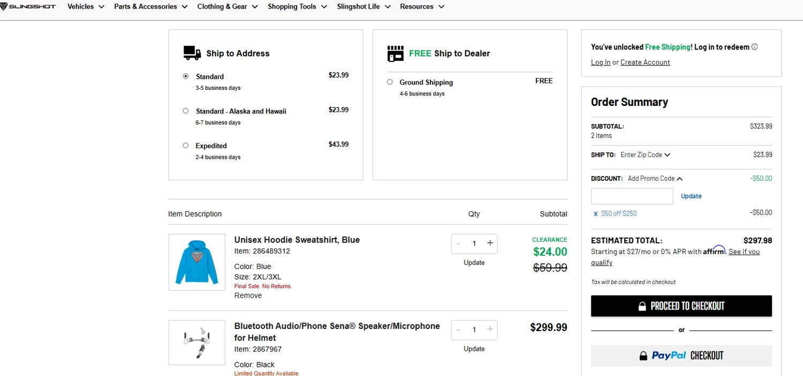Open Unisex Hoodie Sweatshirt, Blue product title
This screenshot has height=376, width=803.
pos(297,240)
